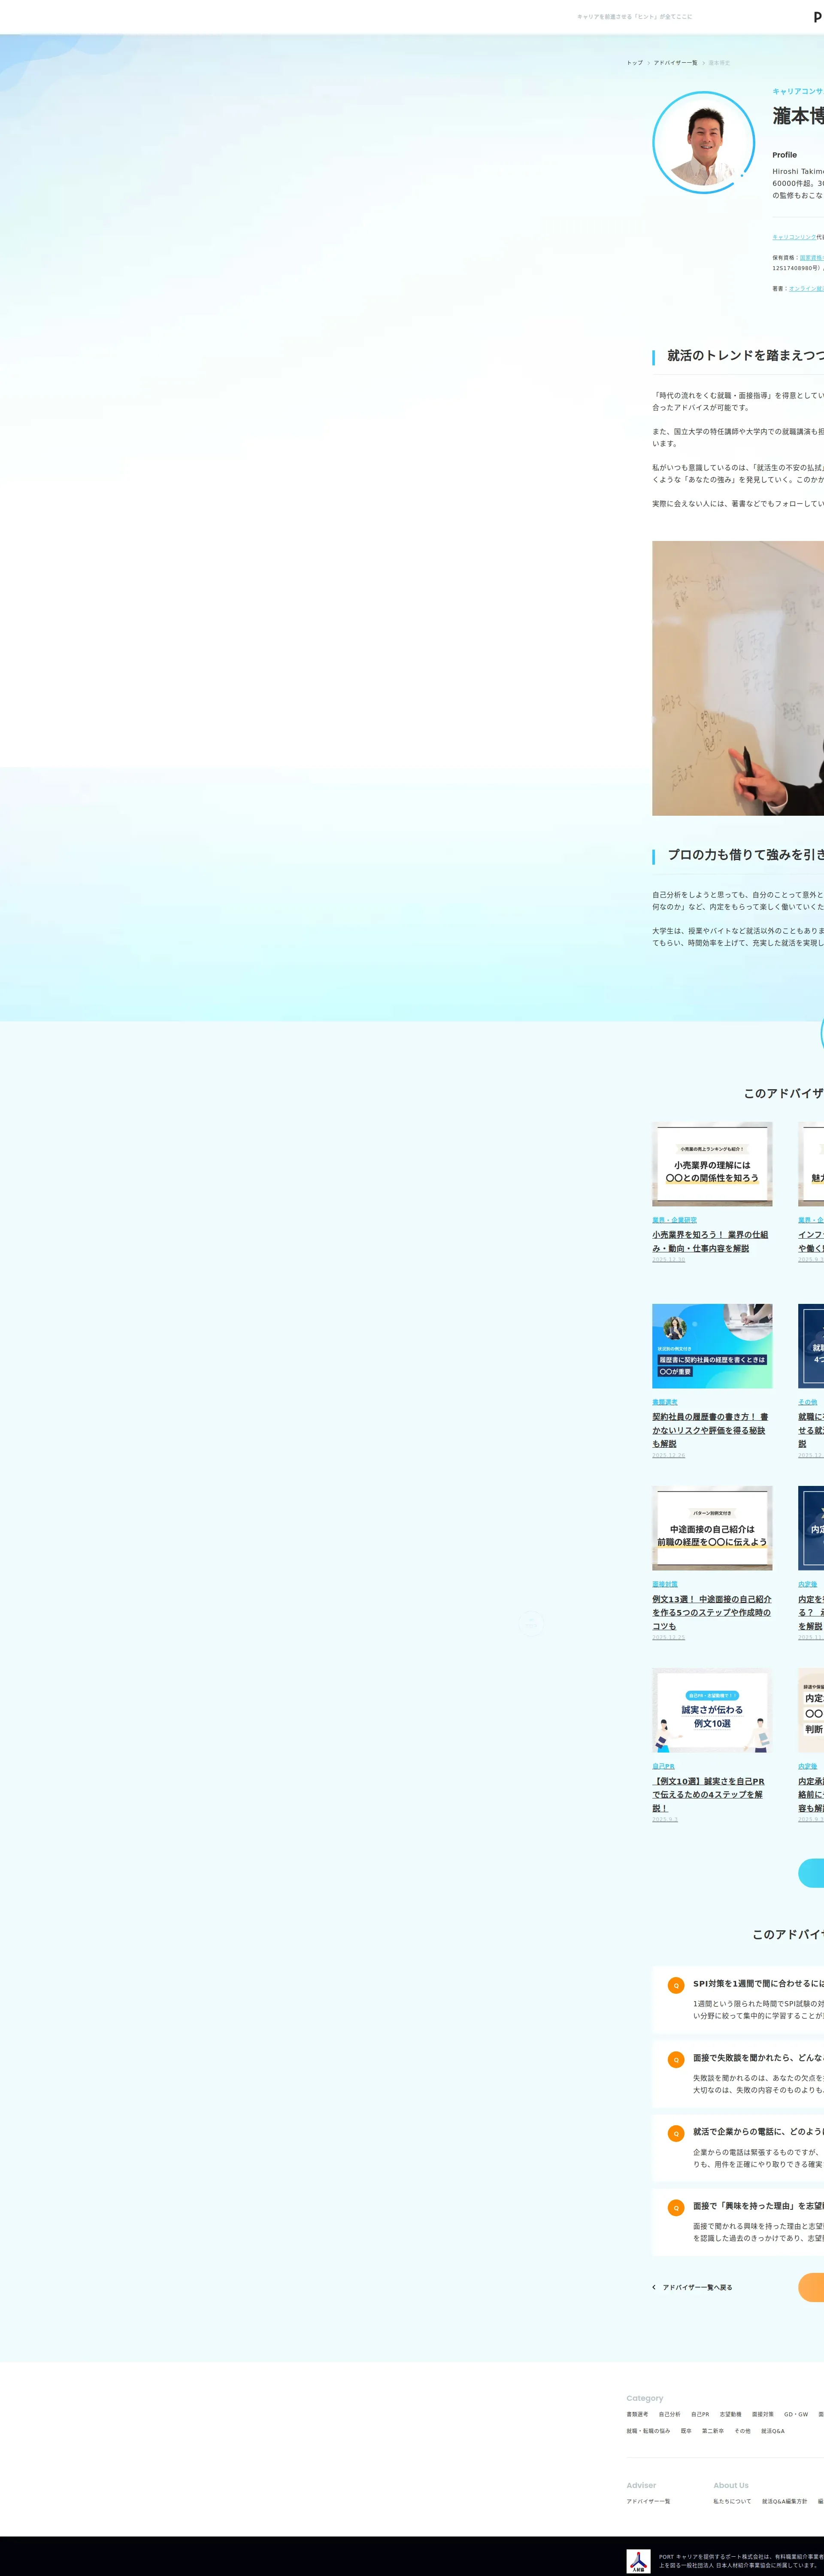
Task: Open 就活Q&A編集方針 under About Us
Action: [x=784, y=2501]
